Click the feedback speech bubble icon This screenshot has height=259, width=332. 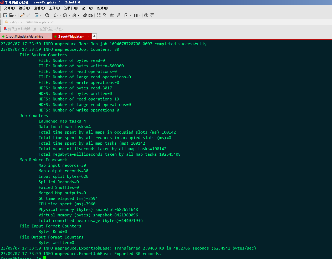152,15
